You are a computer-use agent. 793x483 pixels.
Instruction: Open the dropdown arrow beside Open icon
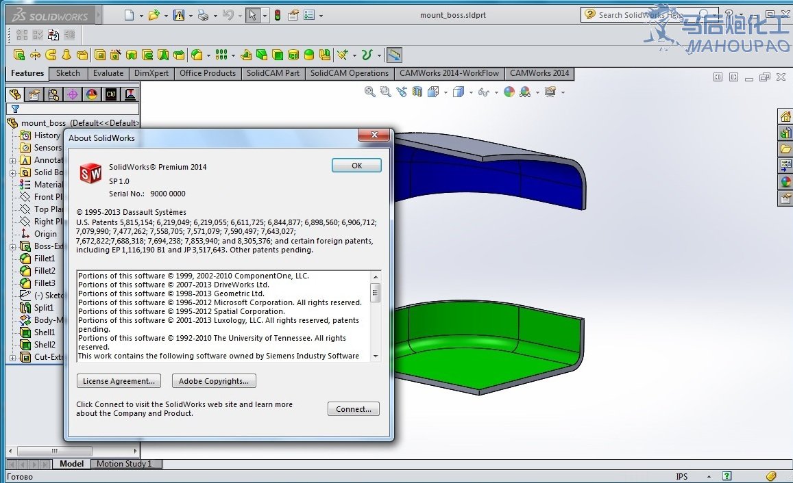(165, 15)
